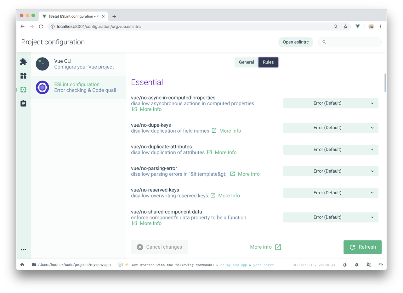The height and width of the screenshot is (293, 403).
Task: Click the 'disallow duplication of field names' description
Action: pyautogui.click(x=170, y=131)
